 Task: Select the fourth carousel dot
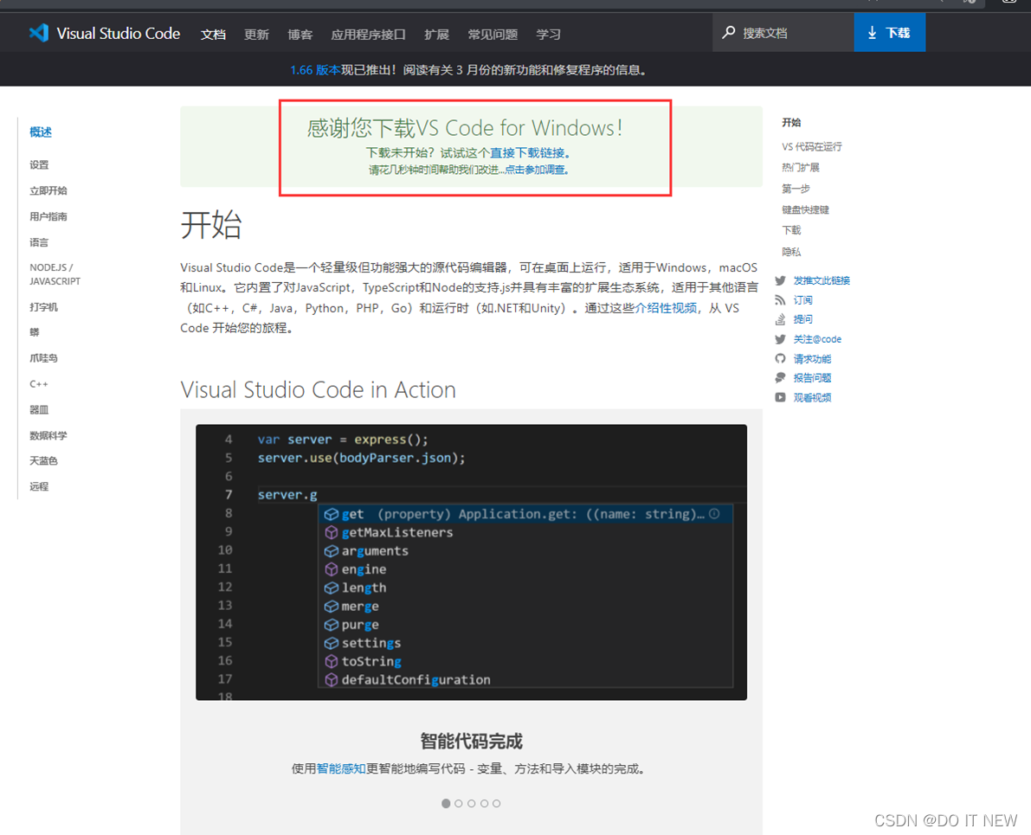(x=484, y=804)
